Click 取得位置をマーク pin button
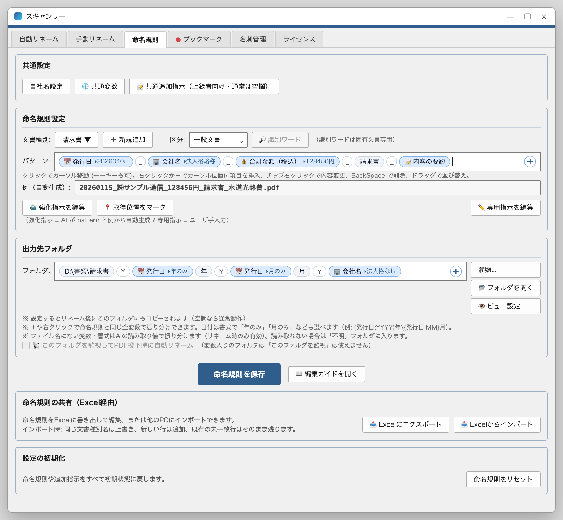The width and height of the screenshot is (563, 520). point(135,207)
